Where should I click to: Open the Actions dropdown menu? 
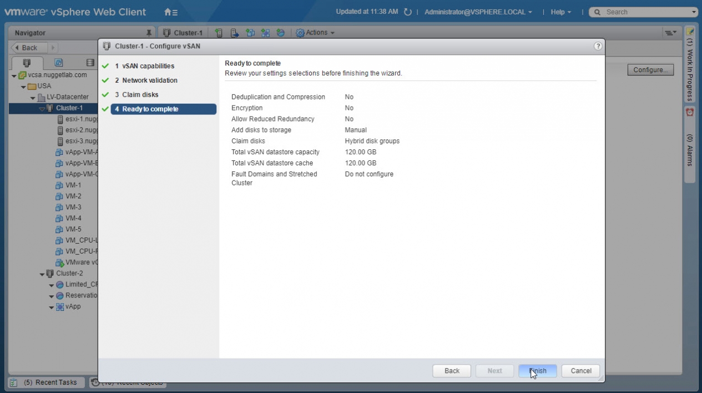pyautogui.click(x=316, y=33)
